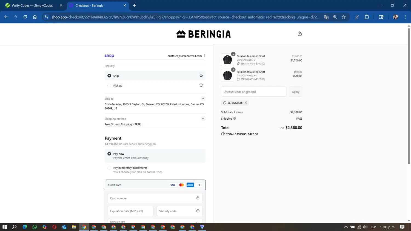The image size is (411, 231).
Task: Click the browser address bar URL
Action: pos(185,17)
